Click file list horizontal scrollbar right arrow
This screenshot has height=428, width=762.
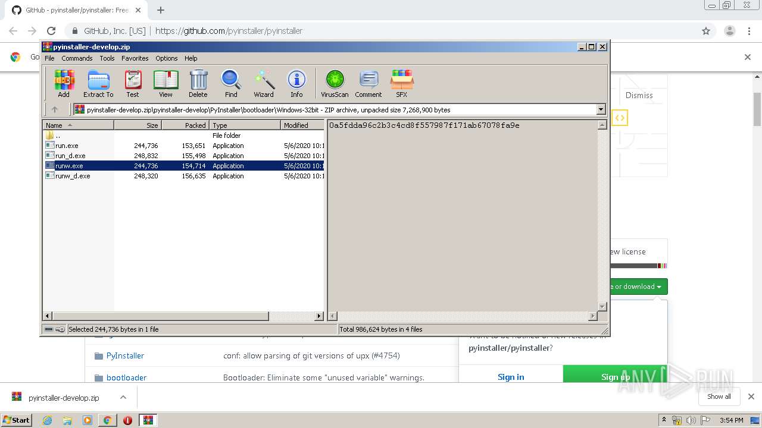[319, 316]
